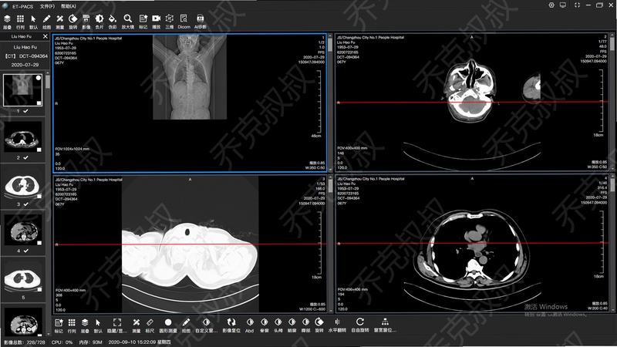Start 播放 cine playback
This screenshot has height=347, width=617.
(x=157, y=22)
